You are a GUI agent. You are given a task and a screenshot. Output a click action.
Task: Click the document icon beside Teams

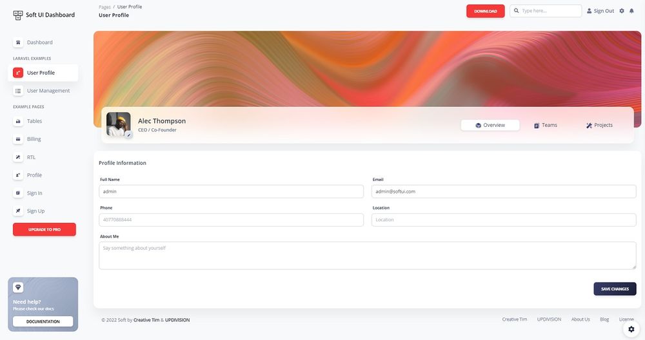pos(537,125)
